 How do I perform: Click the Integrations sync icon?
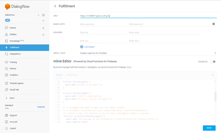coord(7,54)
